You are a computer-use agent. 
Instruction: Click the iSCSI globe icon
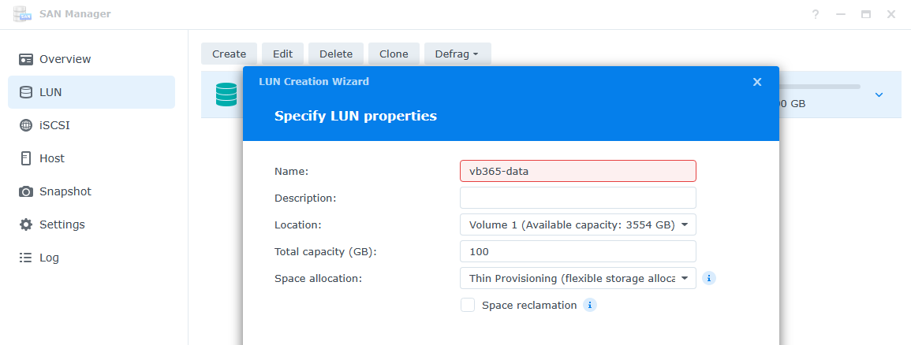point(26,125)
